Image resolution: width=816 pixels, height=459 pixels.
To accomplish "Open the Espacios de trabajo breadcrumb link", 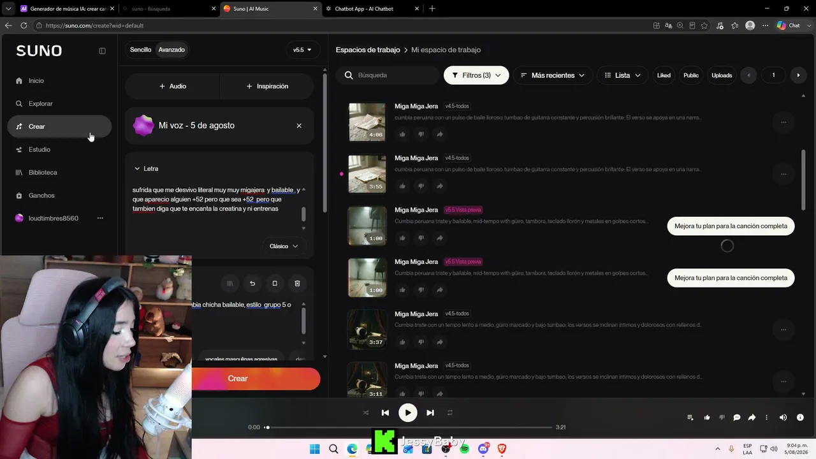I will (368, 50).
